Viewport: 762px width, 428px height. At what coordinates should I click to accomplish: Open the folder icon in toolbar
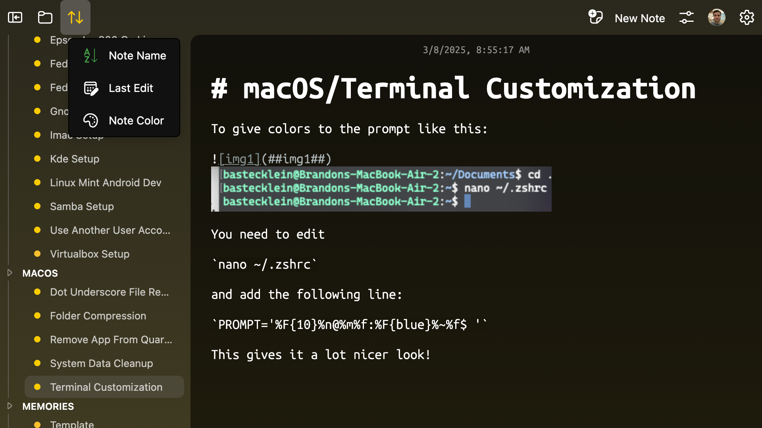pos(45,17)
